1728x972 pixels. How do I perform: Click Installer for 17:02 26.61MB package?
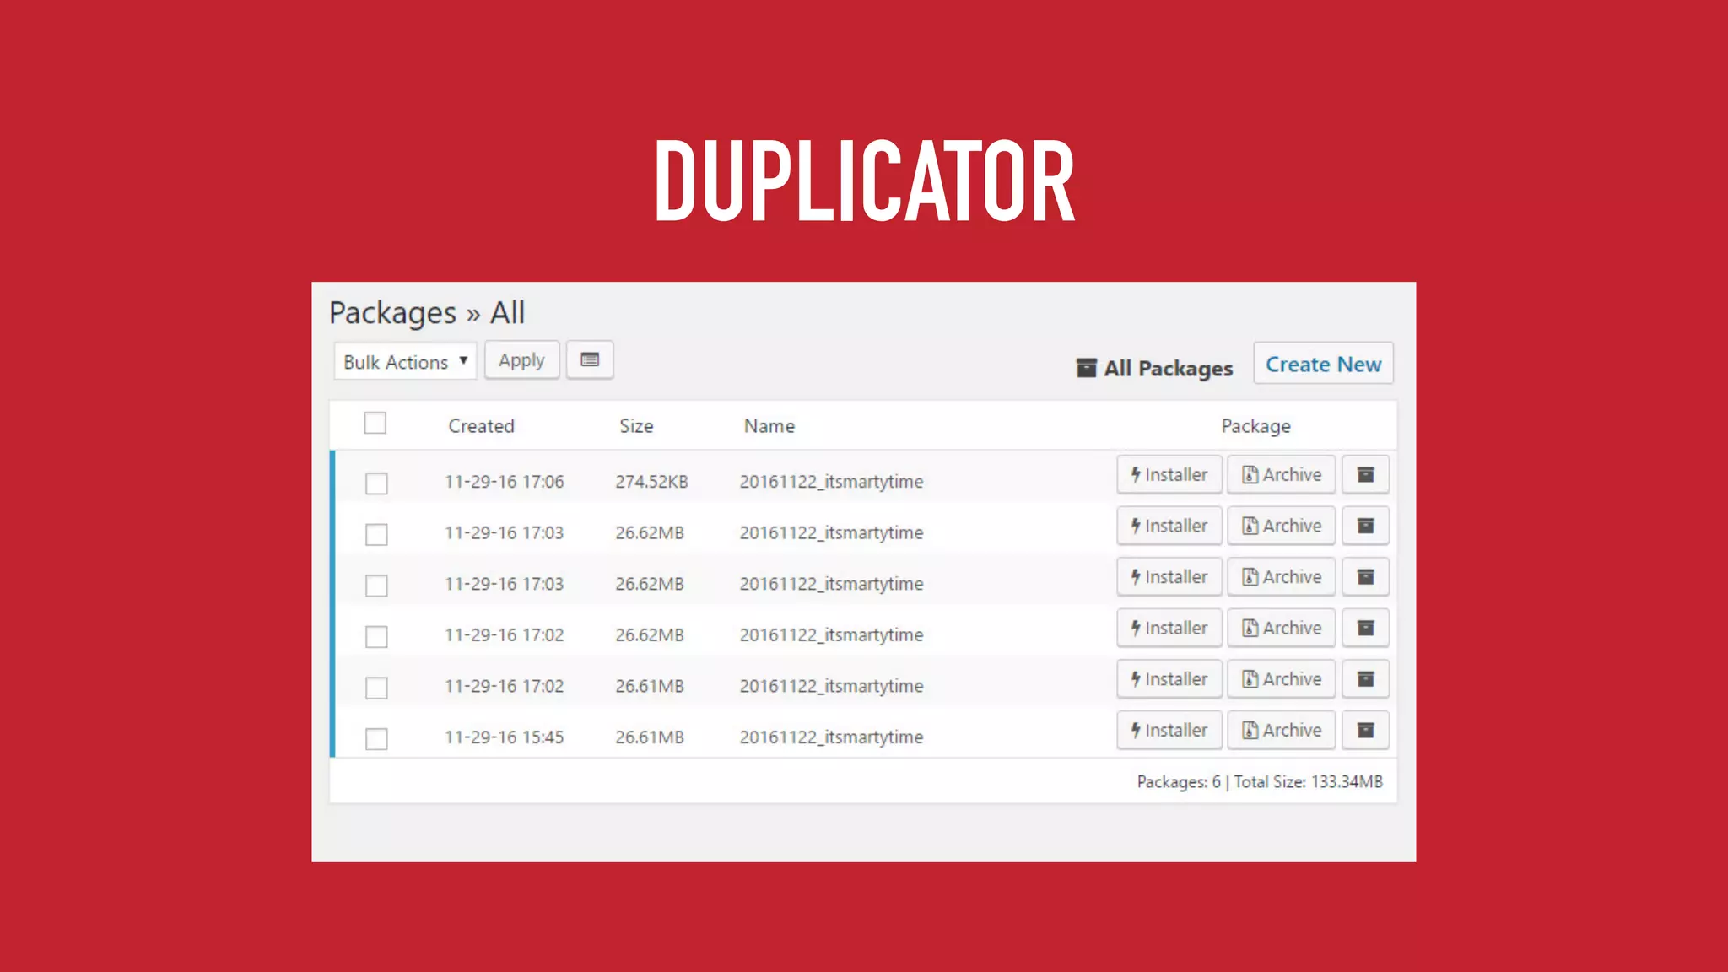tap(1169, 679)
